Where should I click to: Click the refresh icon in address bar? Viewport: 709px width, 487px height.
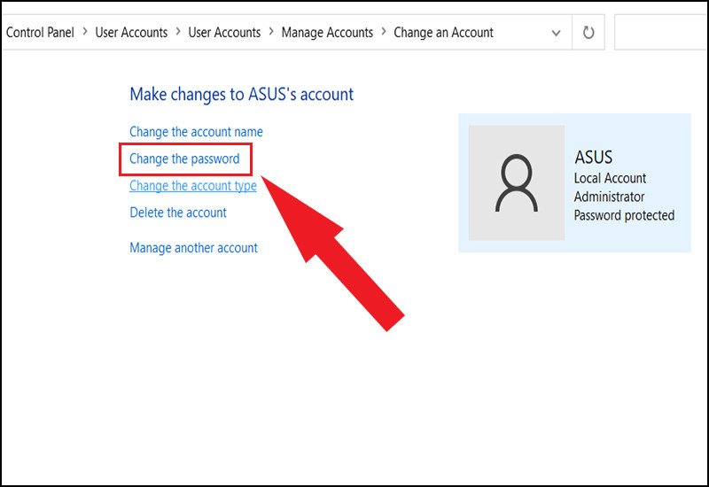coord(588,33)
